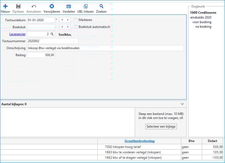The width and height of the screenshot is (225, 163).
Task: Open the Verdelen calendar icon
Action: 69,6
